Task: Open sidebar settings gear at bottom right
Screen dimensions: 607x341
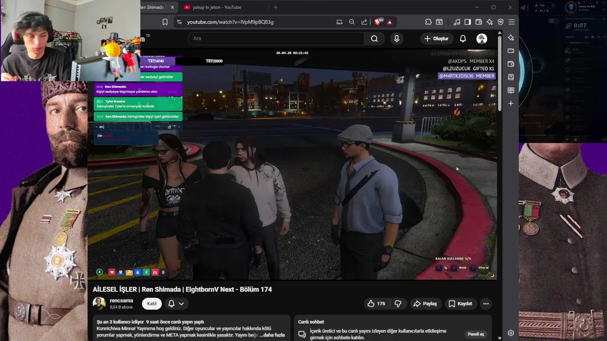Action: 511,333
